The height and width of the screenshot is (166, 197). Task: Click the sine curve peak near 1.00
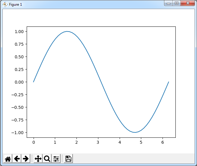[x=67, y=31]
